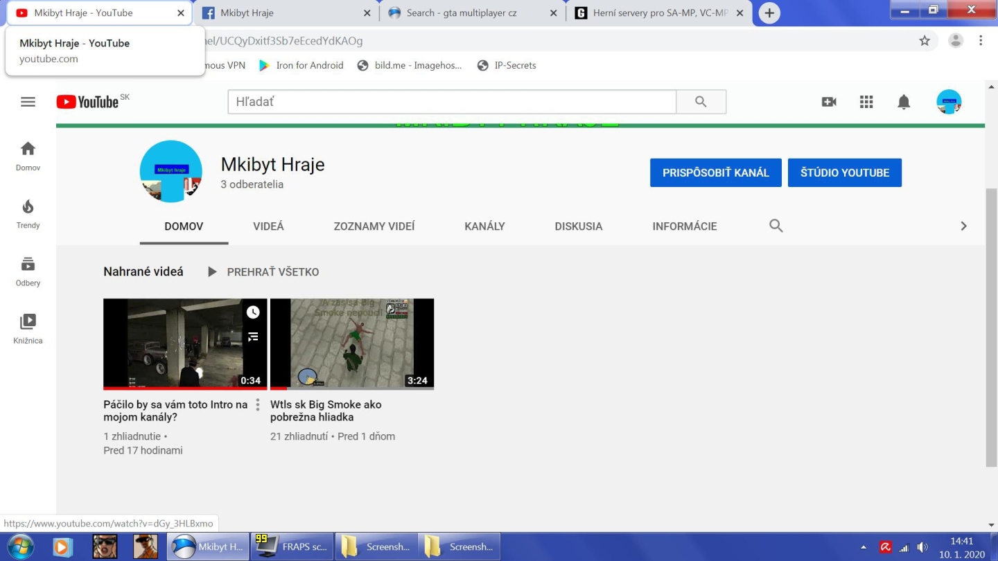Click the channel search magnifier icon
Image resolution: width=998 pixels, height=561 pixels.
pyautogui.click(x=776, y=226)
